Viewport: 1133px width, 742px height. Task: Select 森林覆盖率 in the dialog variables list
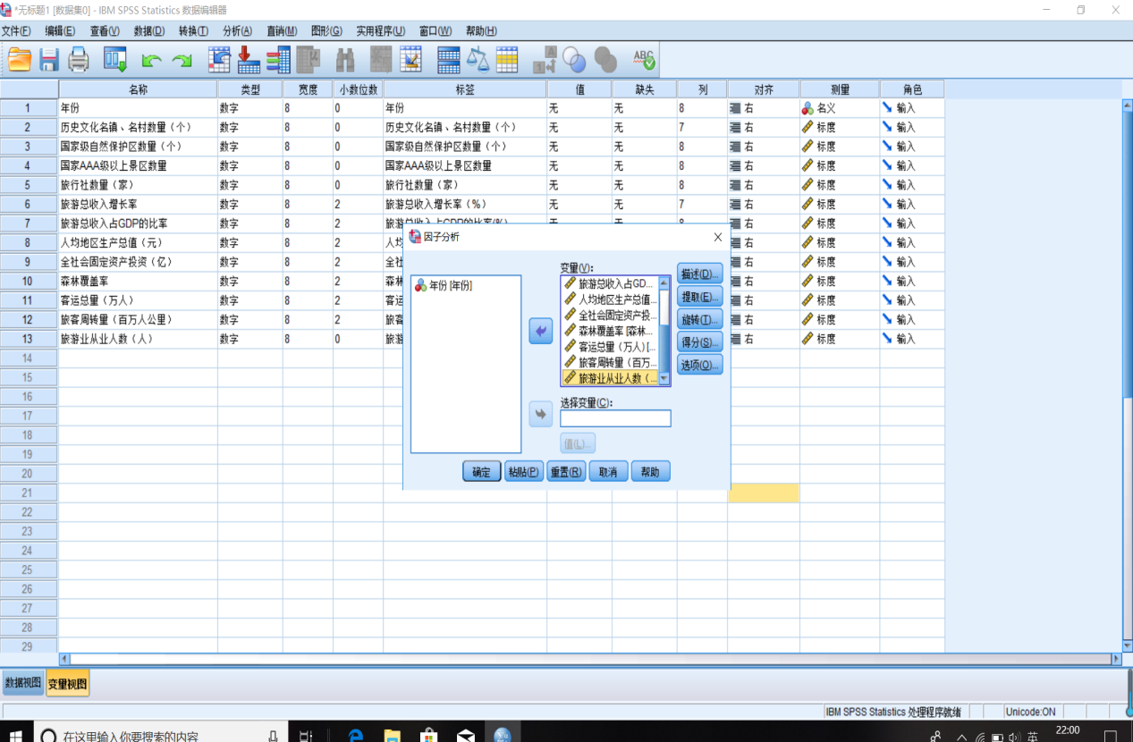(610, 331)
